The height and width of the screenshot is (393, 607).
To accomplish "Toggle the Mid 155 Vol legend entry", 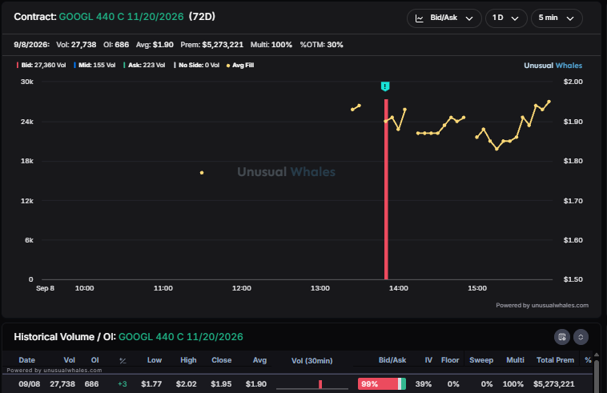I will (94, 65).
